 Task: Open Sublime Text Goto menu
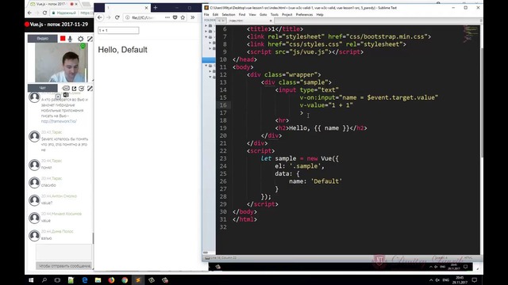point(263,14)
